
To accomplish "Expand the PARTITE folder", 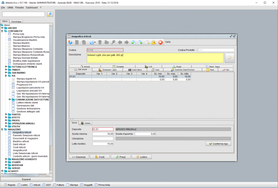I will pos(6,114).
